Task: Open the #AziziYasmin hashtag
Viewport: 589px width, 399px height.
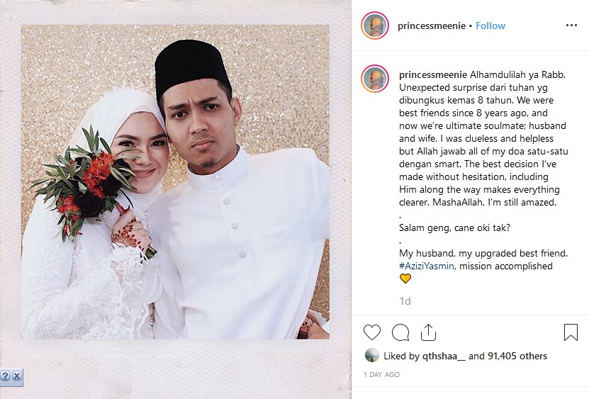Action: click(x=427, y=266)
